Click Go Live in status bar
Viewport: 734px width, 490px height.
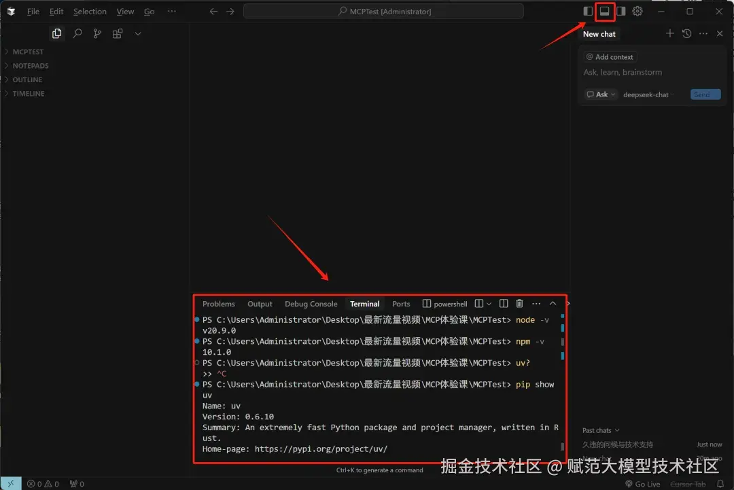[643, 485]
